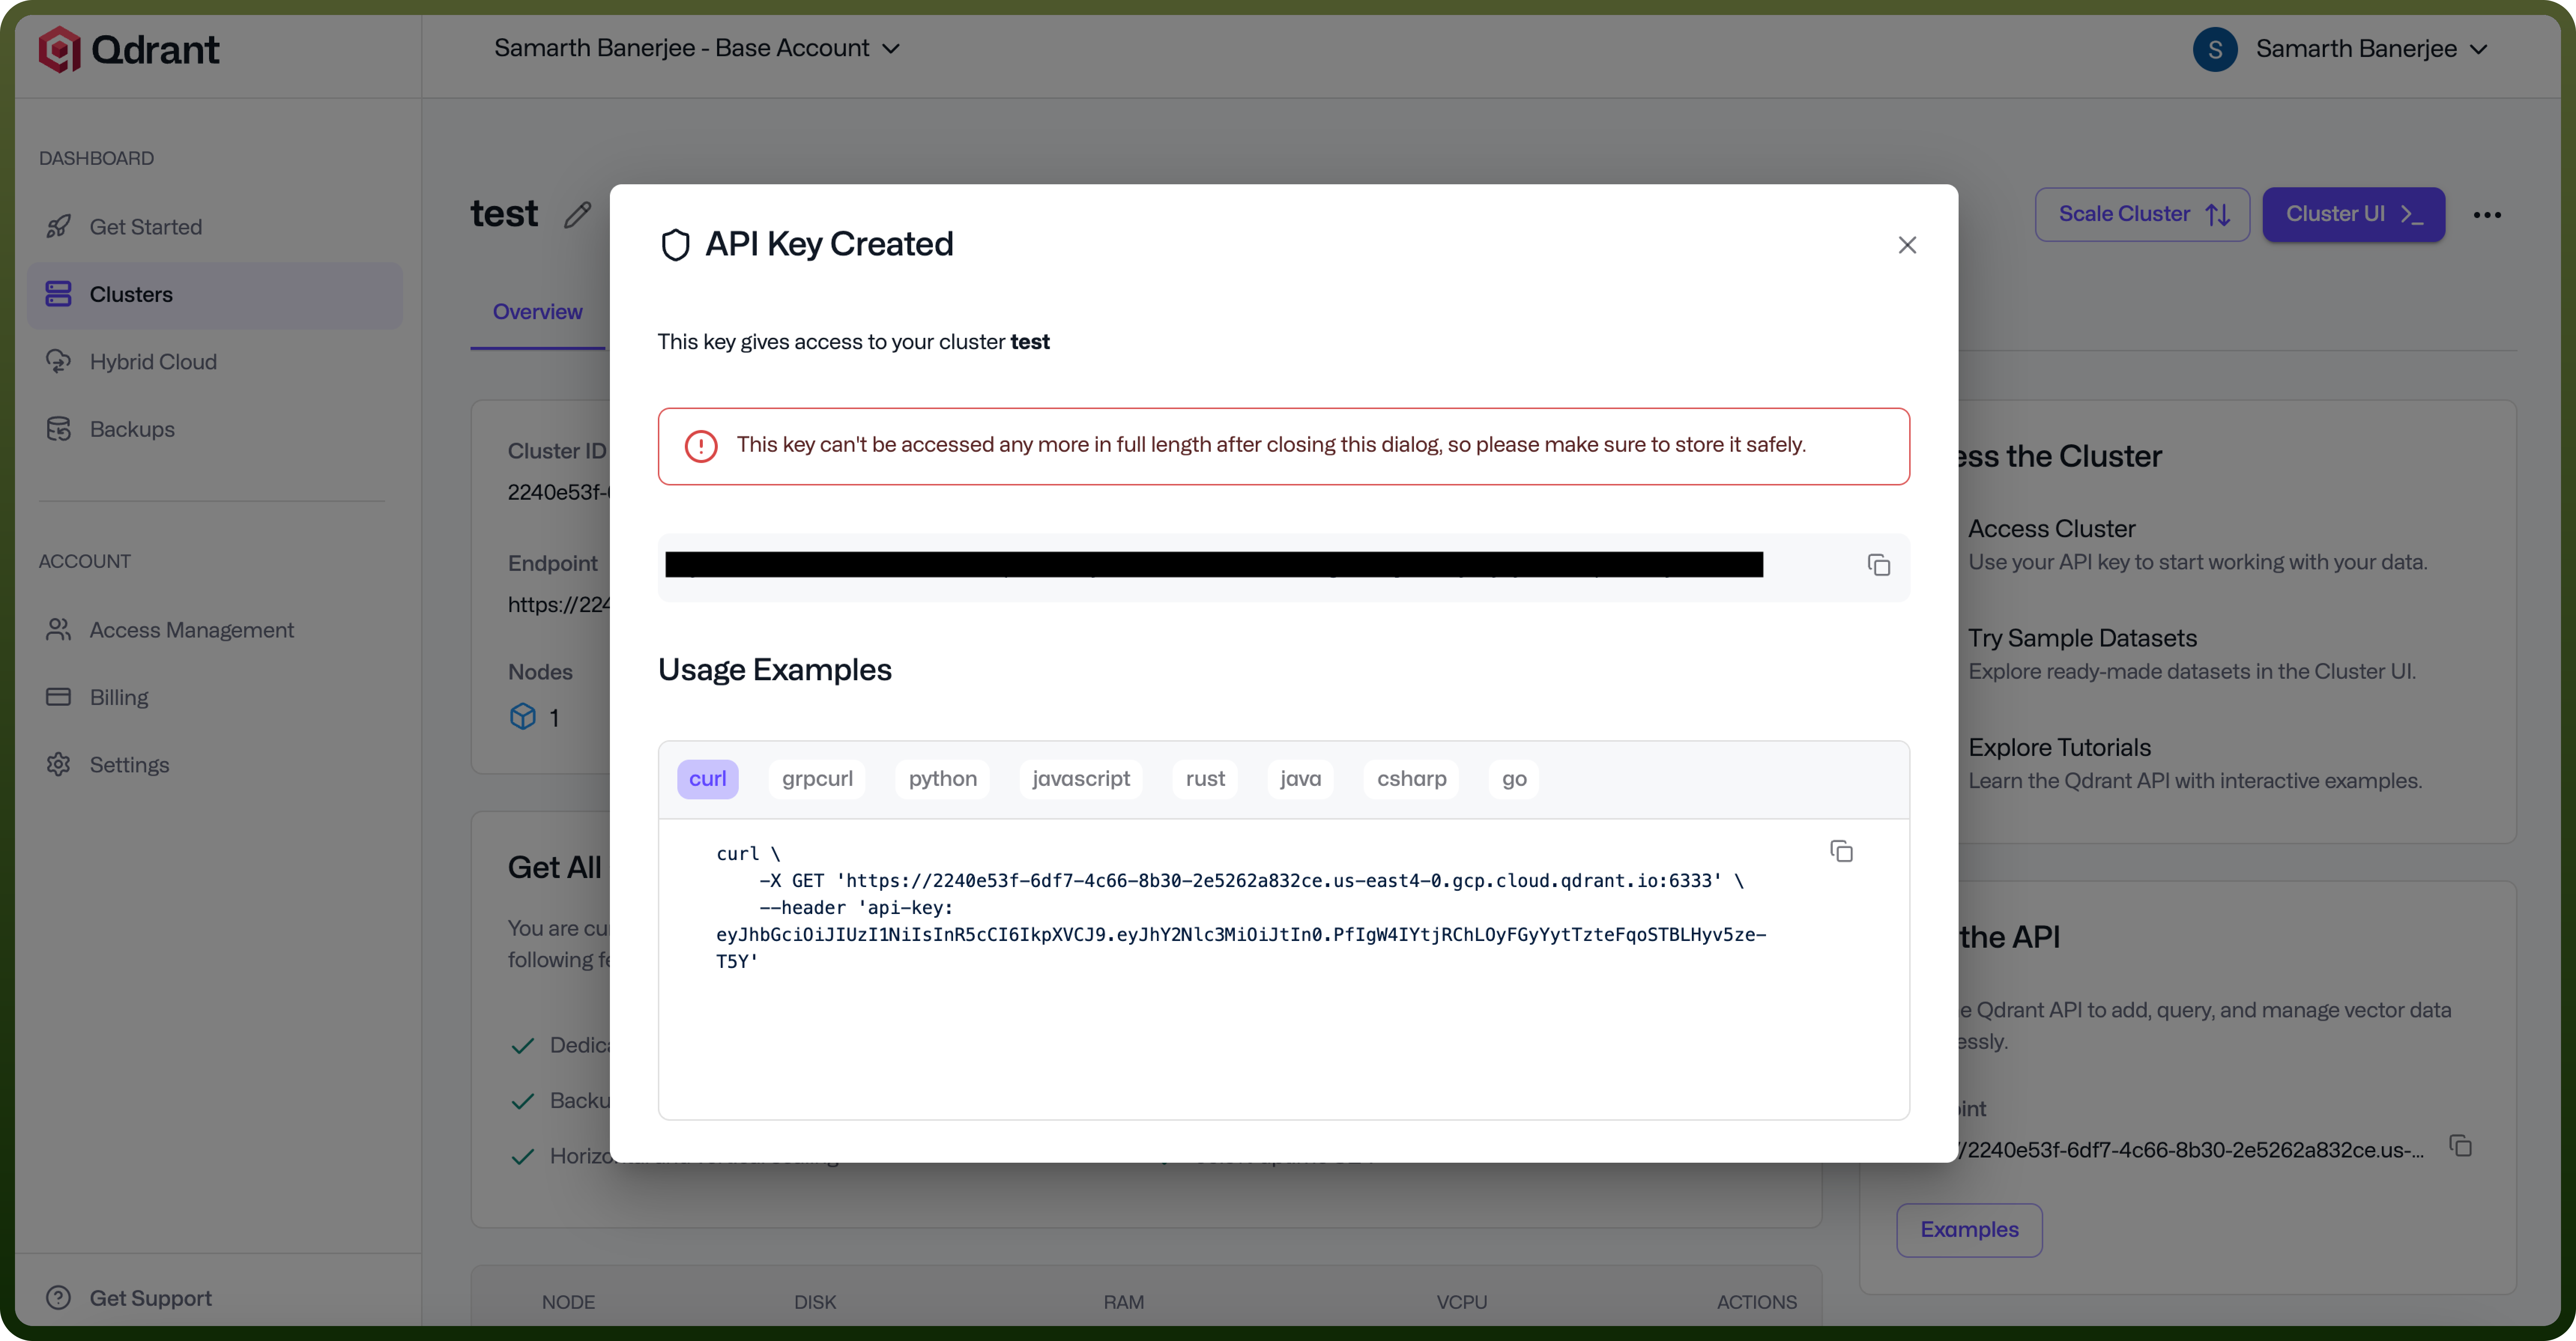Switch to the go example tab
The width and height of the screenshot is (2576, 1341).
1514,779
